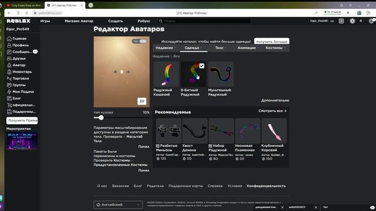
Task: Open Профиль in sidebar
Action: [x=18, y=45]
